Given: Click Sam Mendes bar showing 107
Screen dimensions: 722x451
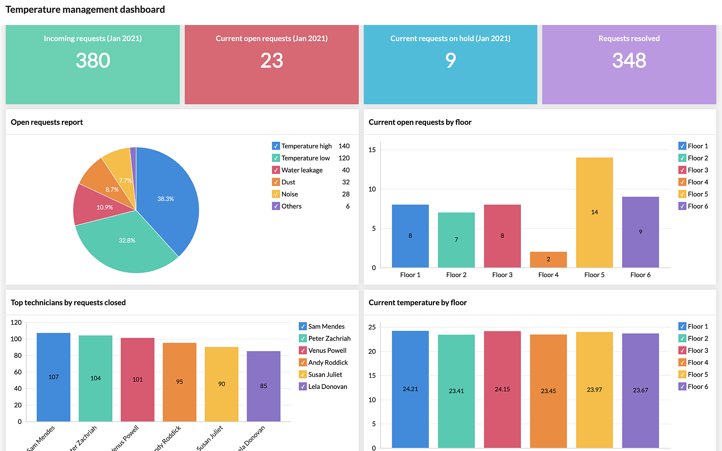Looking at the screenshot, I should pyautogui.click(x=53, y=377).
